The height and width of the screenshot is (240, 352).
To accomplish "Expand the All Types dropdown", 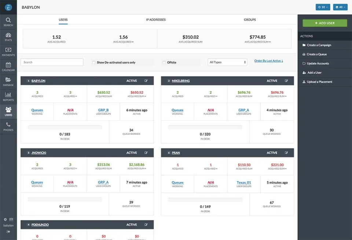I will (x=227, y=62).
